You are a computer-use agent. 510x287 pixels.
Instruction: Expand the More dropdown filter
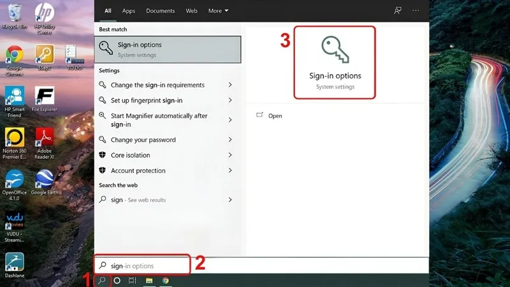coord(218,11)
